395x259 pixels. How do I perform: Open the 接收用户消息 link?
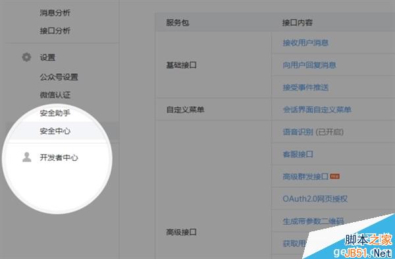[305, 43]
